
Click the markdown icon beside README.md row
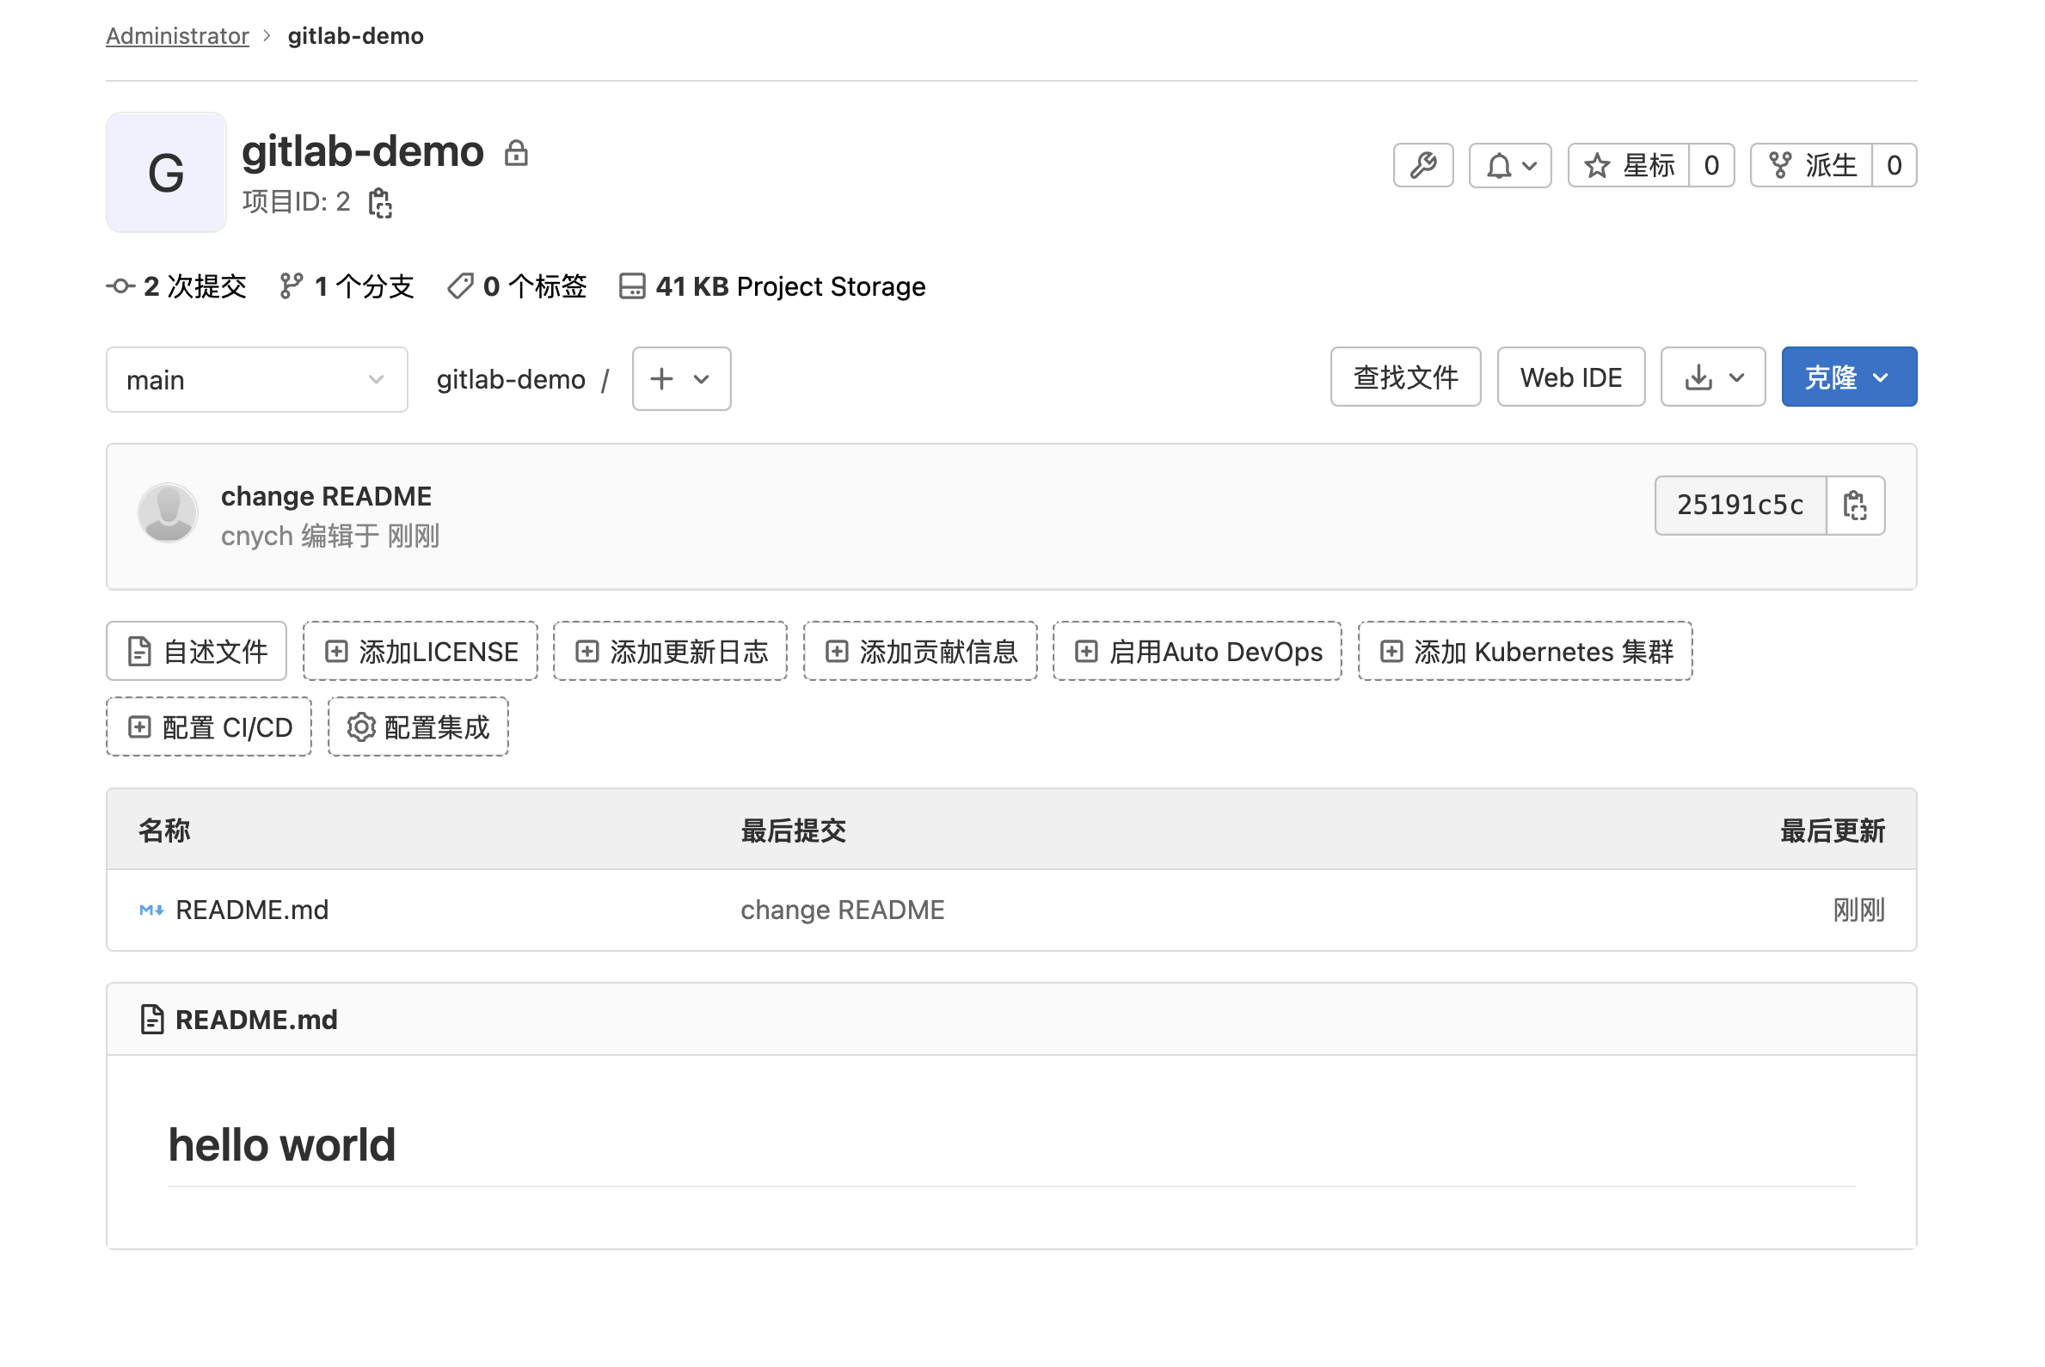click(x=151, y=910)
